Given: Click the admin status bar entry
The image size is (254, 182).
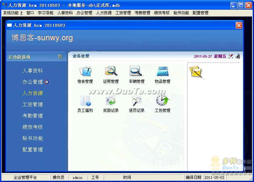Looking at the screenshot, I should [77, 177].
